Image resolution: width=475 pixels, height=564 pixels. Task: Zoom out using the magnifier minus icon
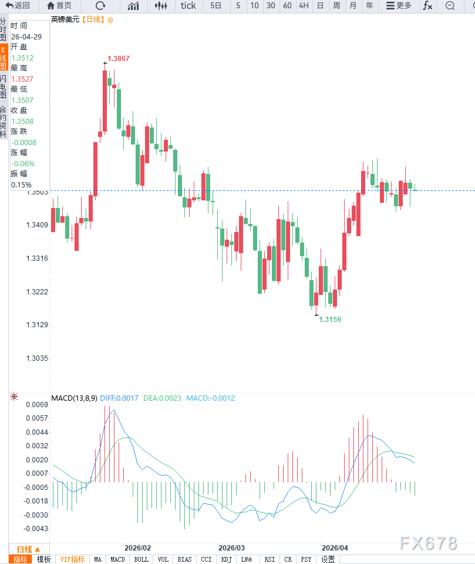(450, 6)
